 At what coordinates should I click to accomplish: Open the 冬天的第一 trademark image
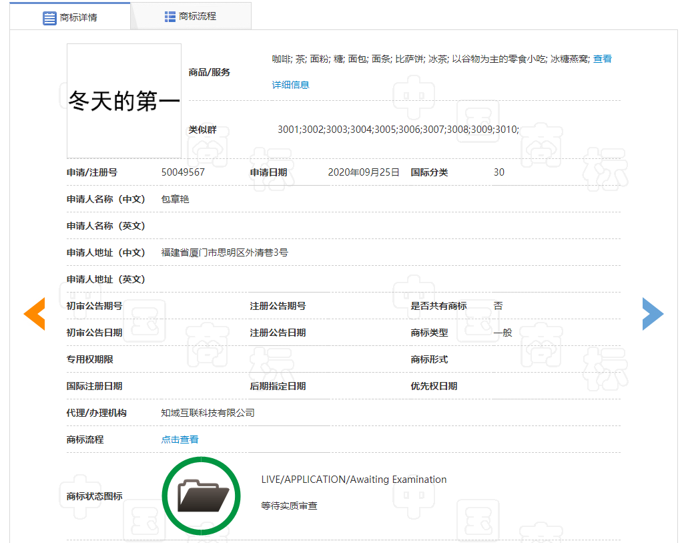click(124, 101)
